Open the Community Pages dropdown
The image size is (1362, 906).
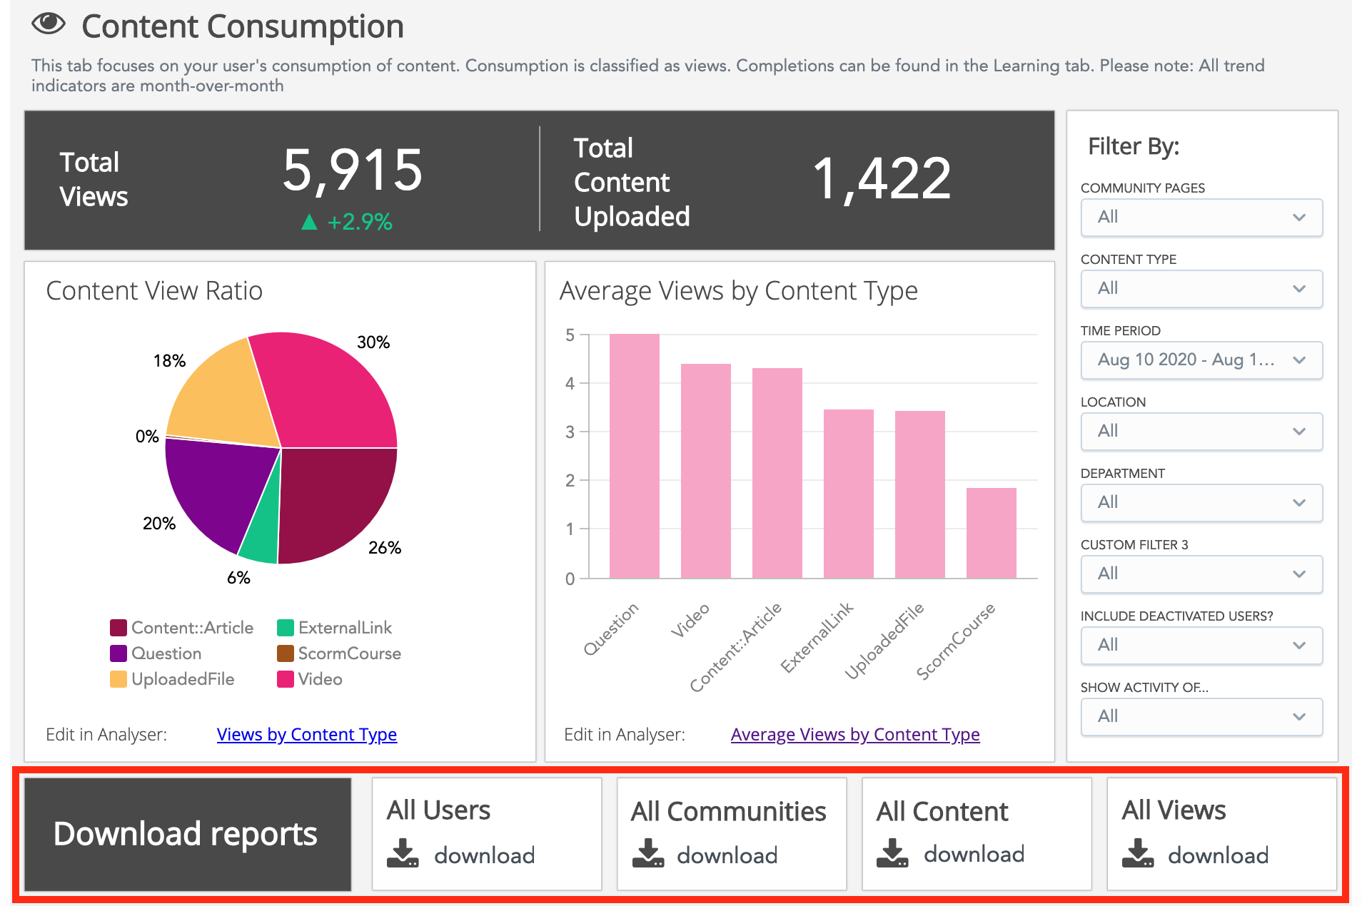[1201, 218]
